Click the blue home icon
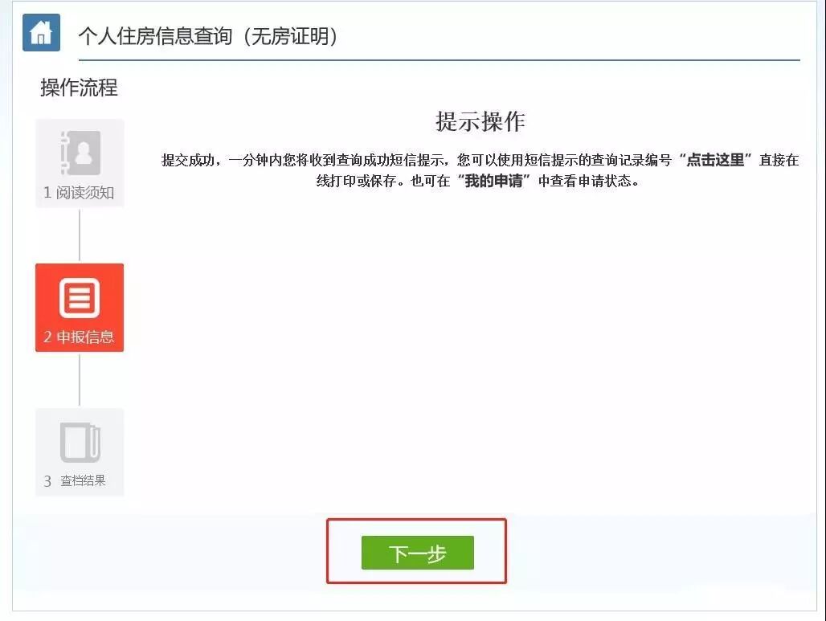This screenshot has width=826, height=621. tap(41, 33)
